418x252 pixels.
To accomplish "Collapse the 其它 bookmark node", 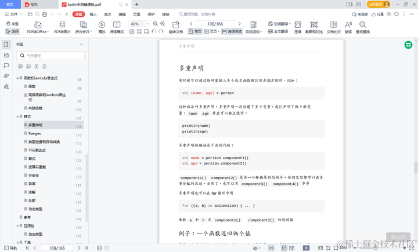I will coord(17,116).
